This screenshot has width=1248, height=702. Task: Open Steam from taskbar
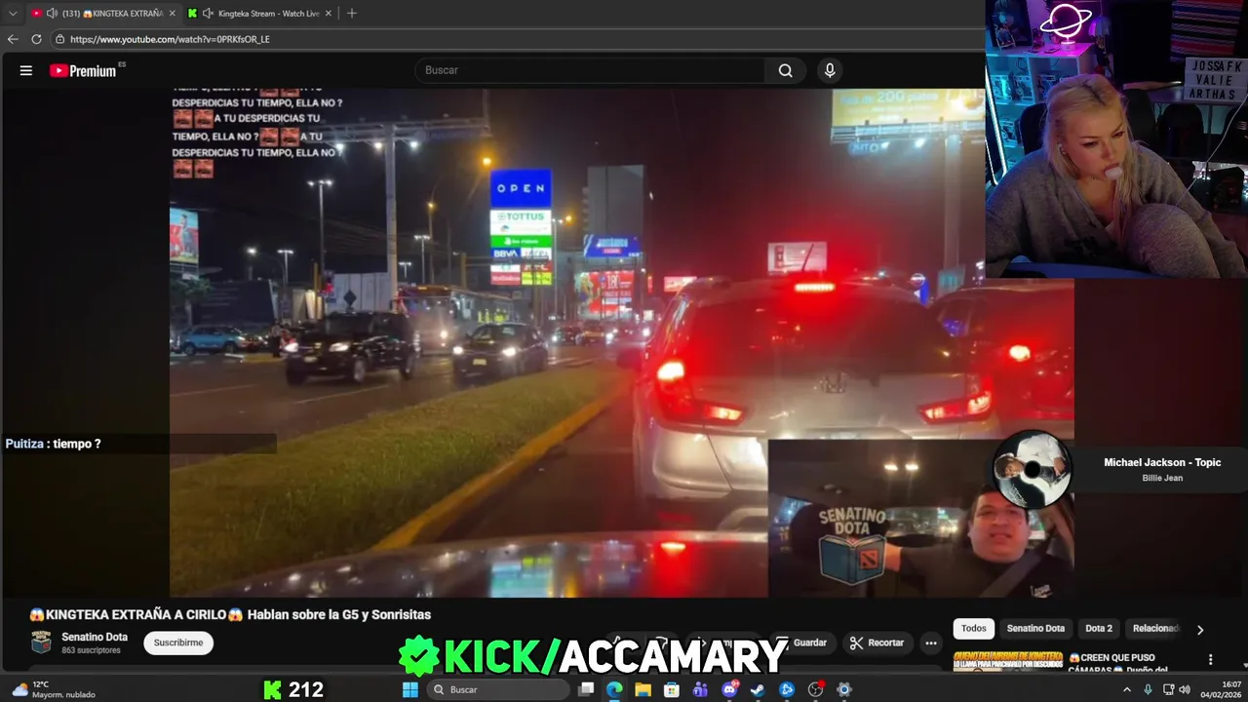[x=758, y=689]
